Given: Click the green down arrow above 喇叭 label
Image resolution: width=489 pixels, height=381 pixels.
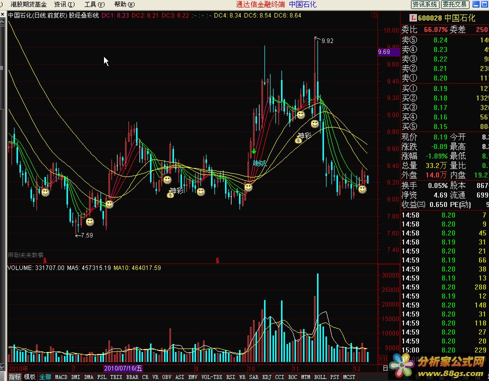Looking at the screenshot, I should [254, 151].
